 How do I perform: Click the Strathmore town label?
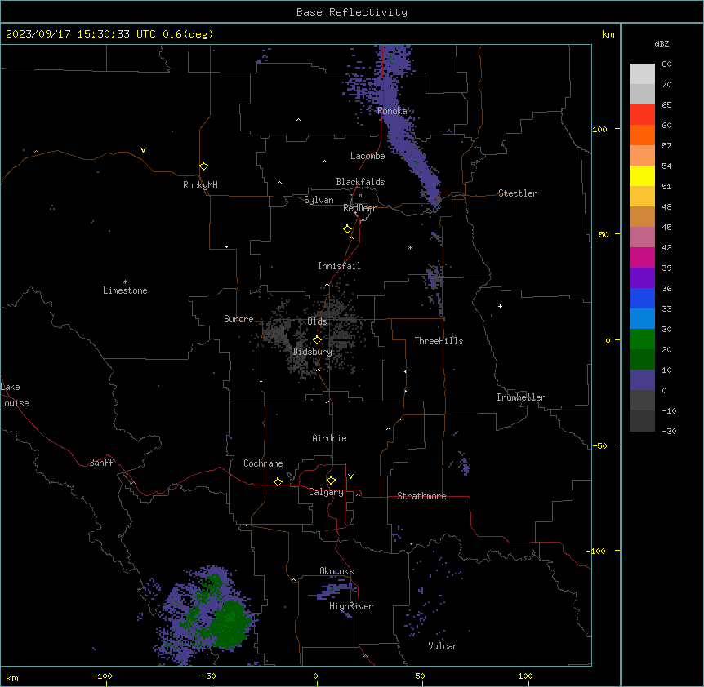pyautogui.click(x=421, y=496)
